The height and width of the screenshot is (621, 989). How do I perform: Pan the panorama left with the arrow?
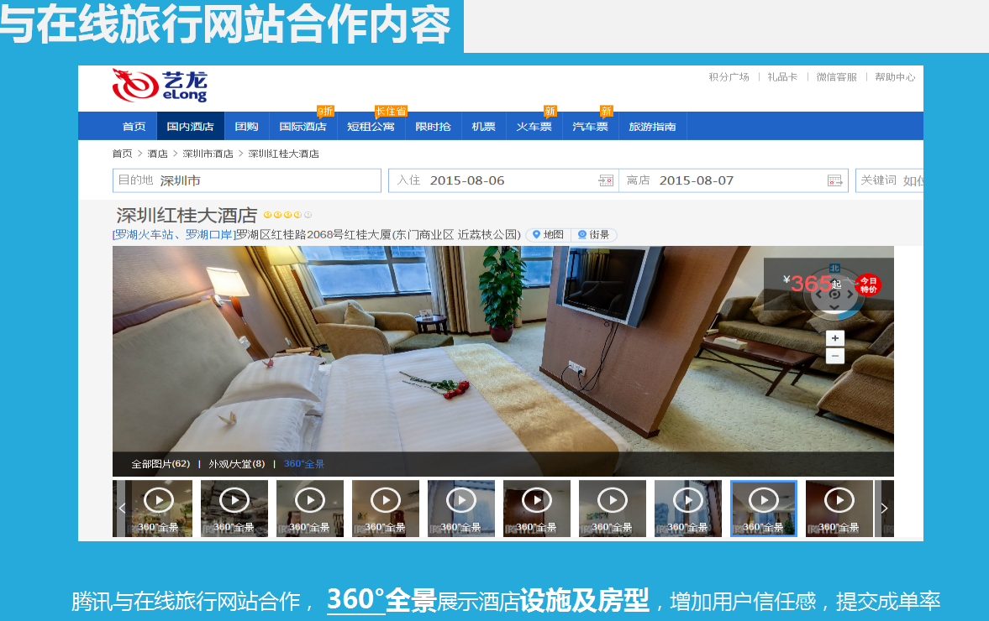point(818,294)
